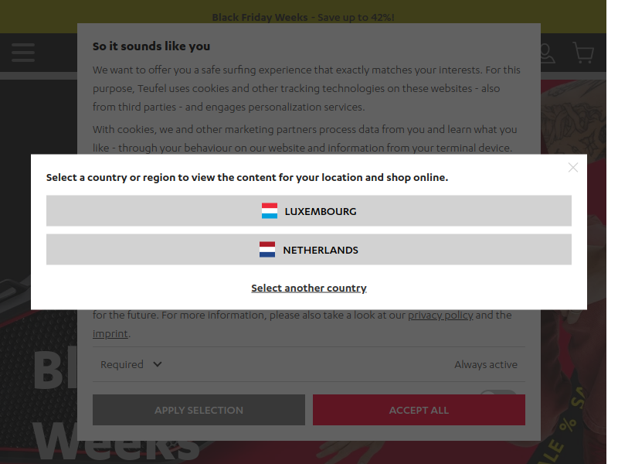Open the shopping cart icon
The width and height of the screenshot is (618, 464).
click(583, 53)
